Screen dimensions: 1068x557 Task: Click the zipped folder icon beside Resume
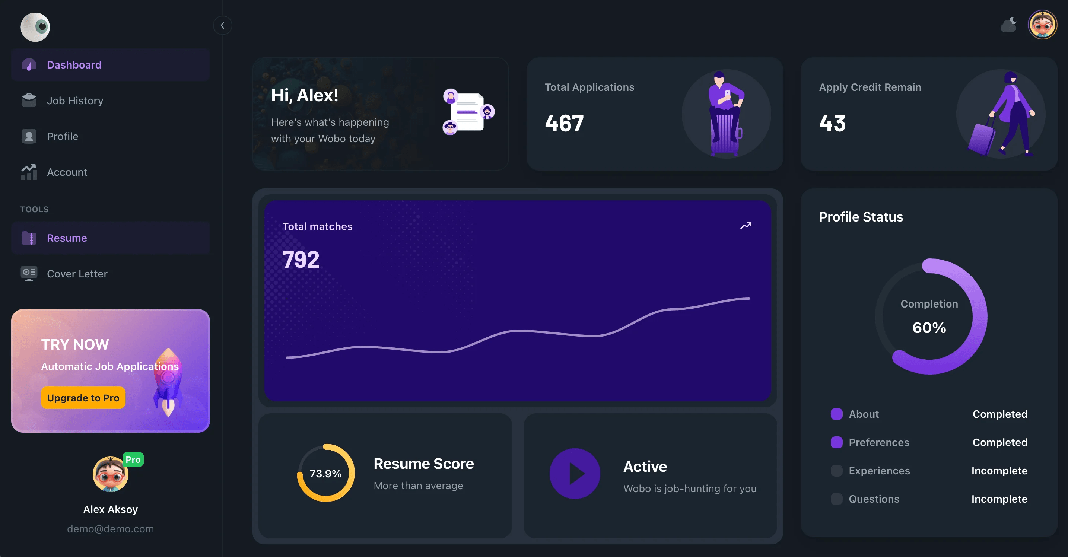click(29, 238)
